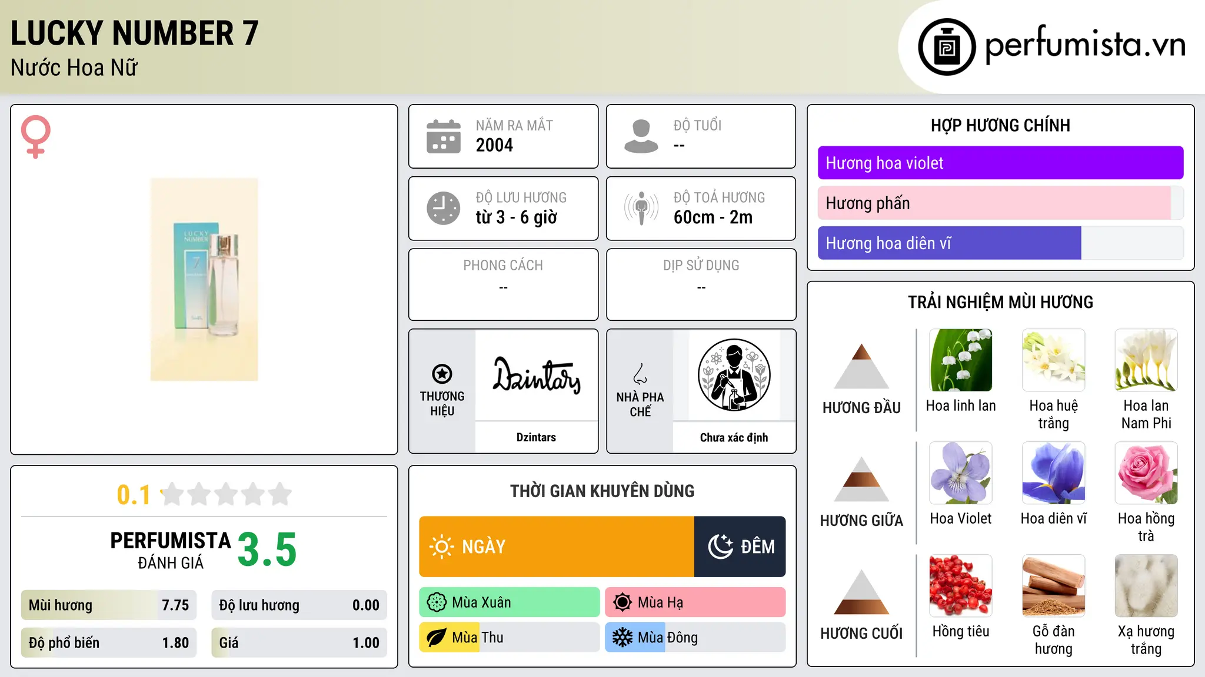Click the dark Đêm usage bar
This screenshot has width=1205, height=677.
click(740, 547)
